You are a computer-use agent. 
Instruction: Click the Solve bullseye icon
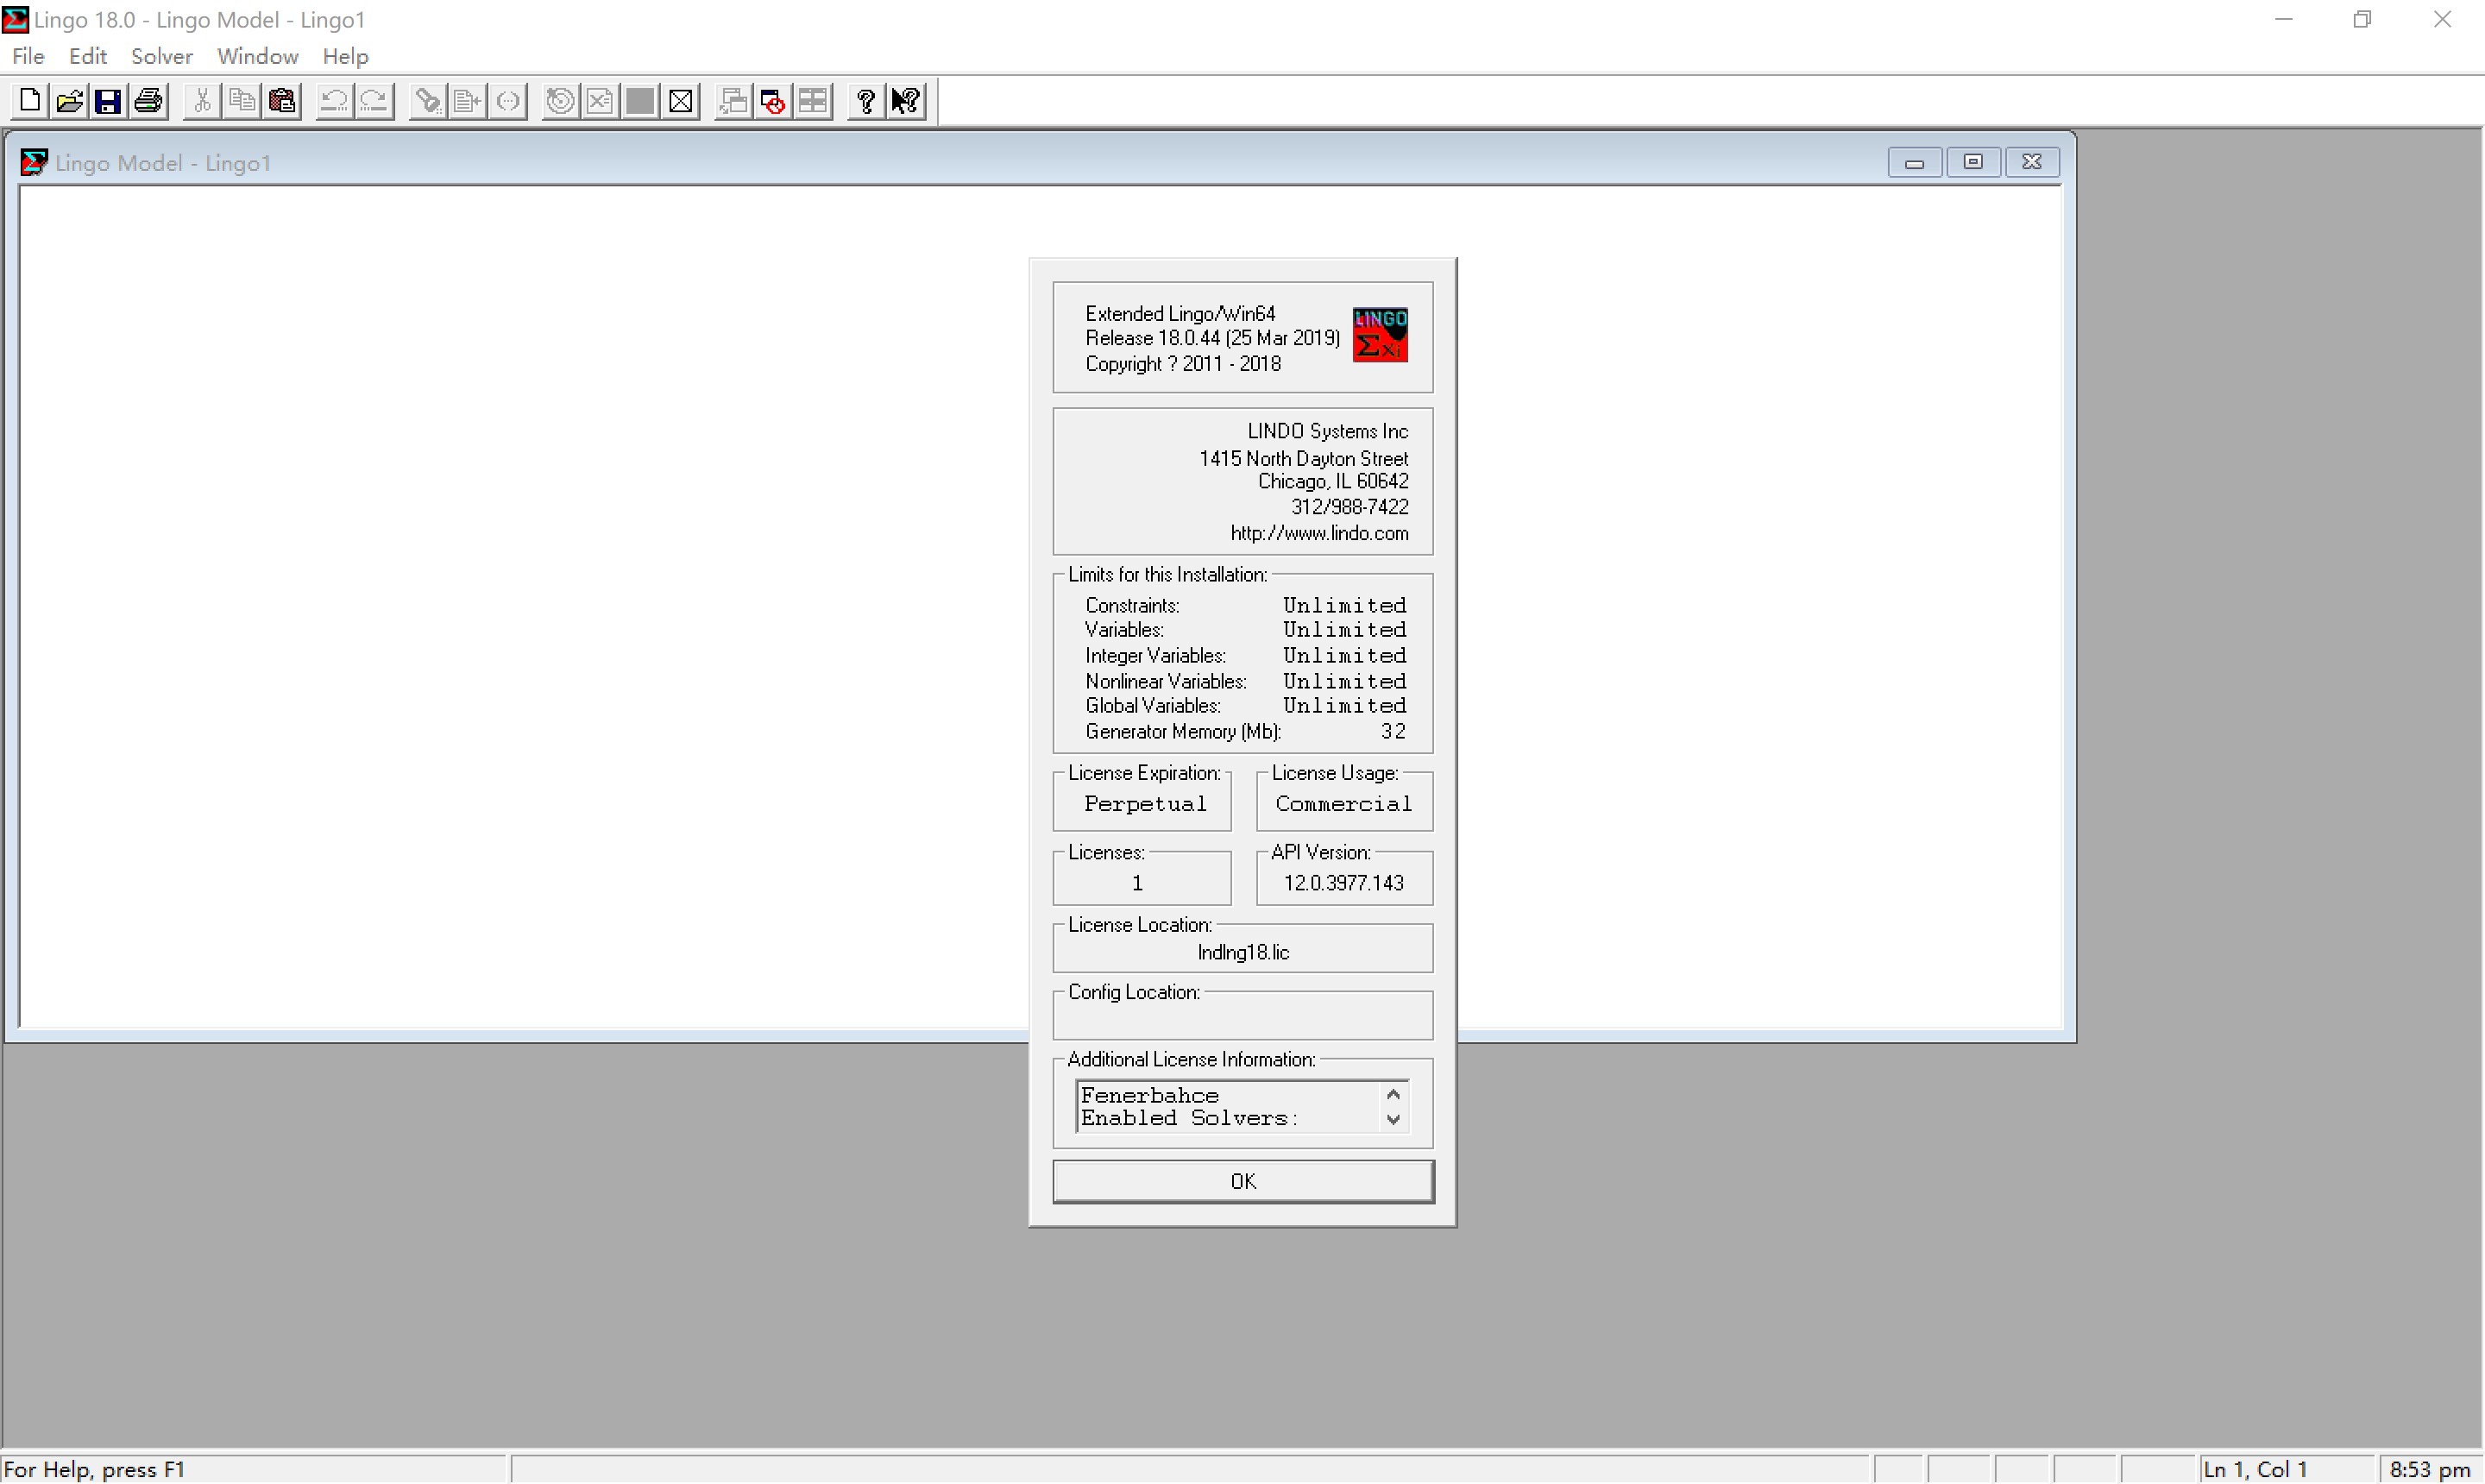561,101
